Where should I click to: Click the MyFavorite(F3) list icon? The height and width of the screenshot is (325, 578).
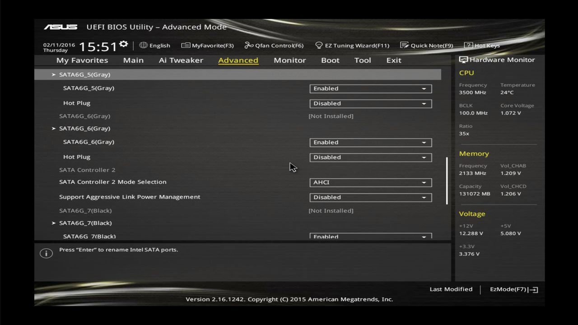coord(186,45)
